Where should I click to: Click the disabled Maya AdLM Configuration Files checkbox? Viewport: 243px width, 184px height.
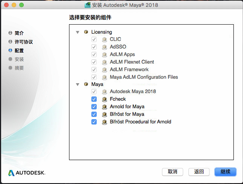click(x=94, y=77)
